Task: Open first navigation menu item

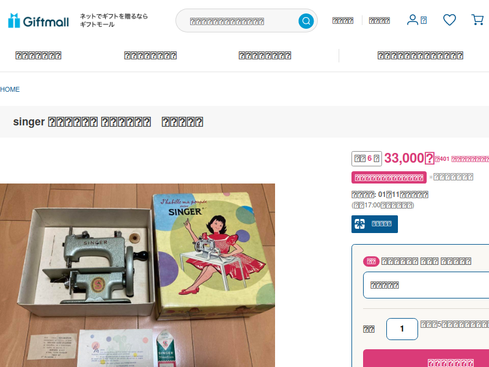Action: (39, 56)
